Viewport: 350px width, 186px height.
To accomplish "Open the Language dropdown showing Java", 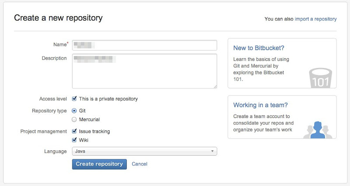I will coord(144,151).
